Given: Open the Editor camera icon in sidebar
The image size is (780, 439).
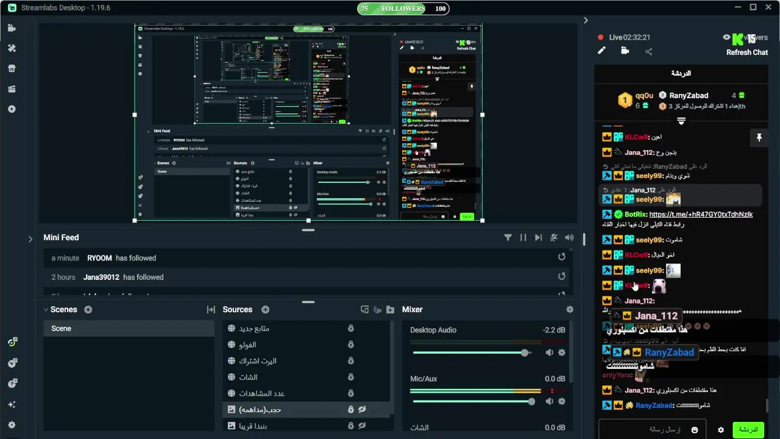Looking at the screenshot, I should [12, 28].
